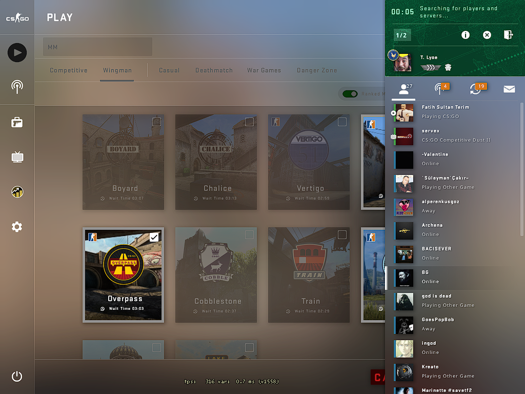
Task: Click the power quit icon
Action: click(17, 377)
